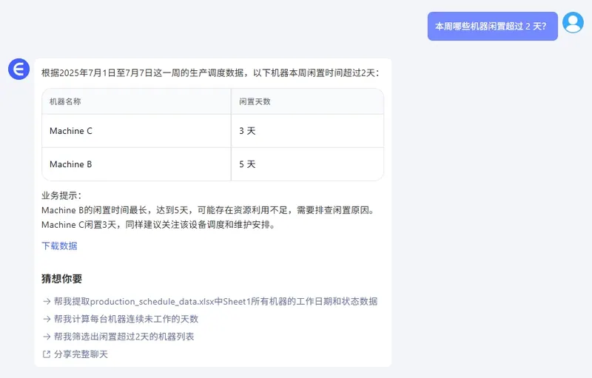Image resolution: width=592 pixels, height=378 pixels.
Task: Click the 机器名称 table column header
Action: pyautogui.click(x=65, y=101)
